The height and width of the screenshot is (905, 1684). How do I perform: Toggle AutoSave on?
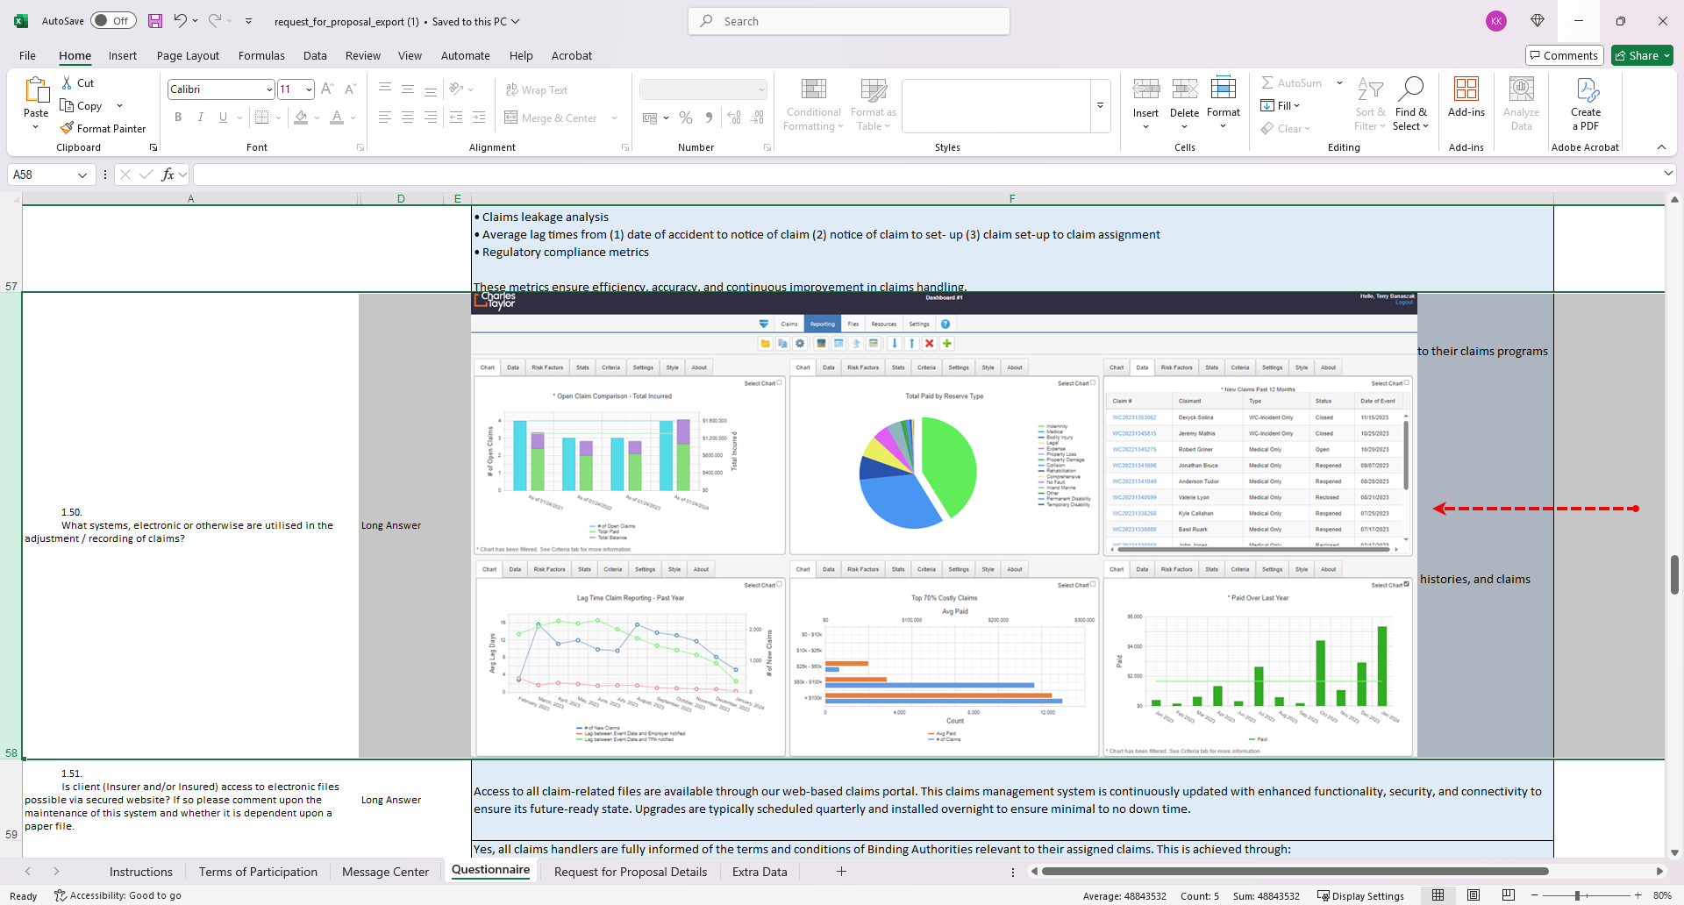[113, 20]
